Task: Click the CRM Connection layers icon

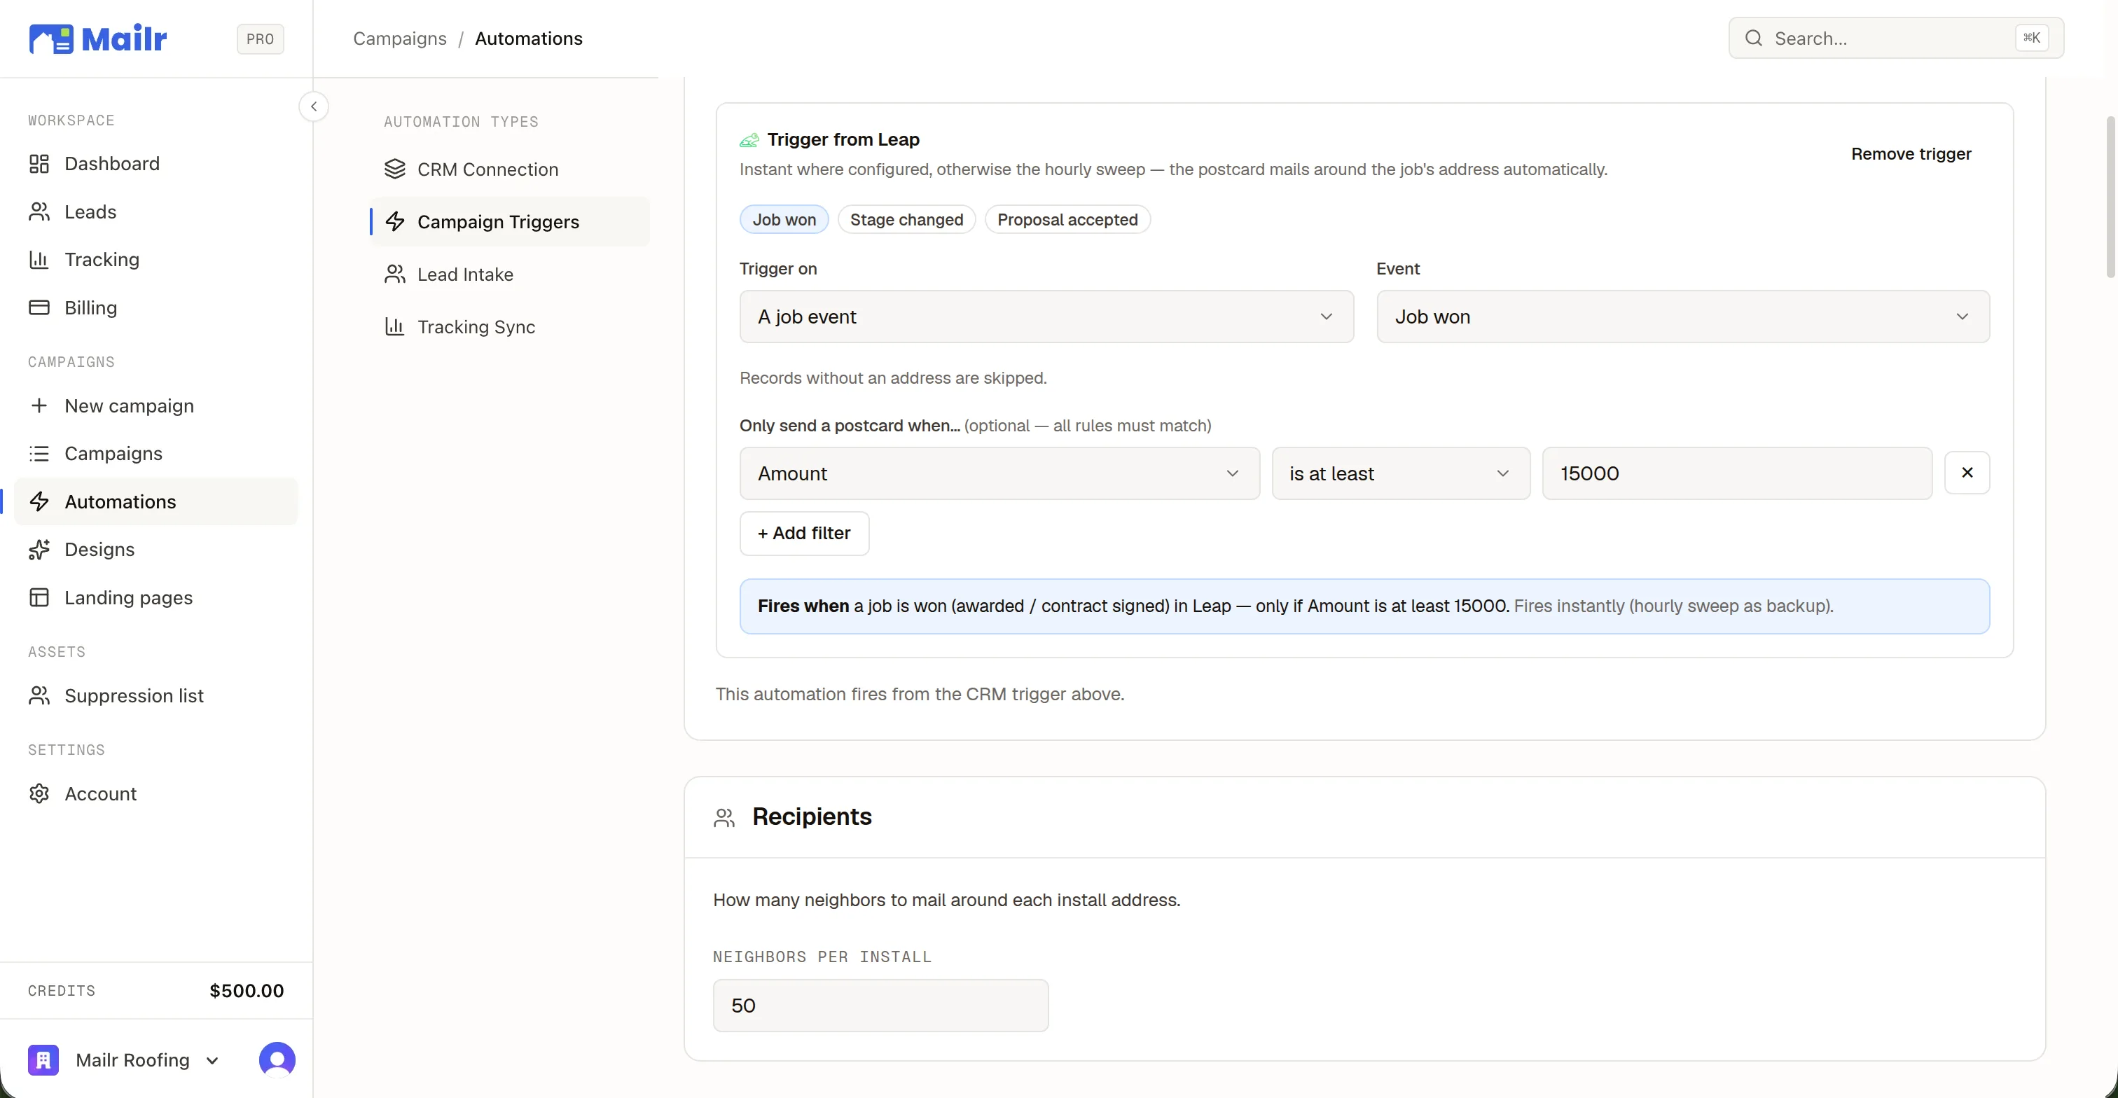Action: point(394,169)
